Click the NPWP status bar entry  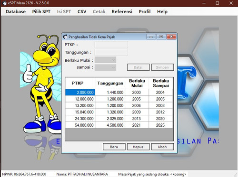(24, 174)
